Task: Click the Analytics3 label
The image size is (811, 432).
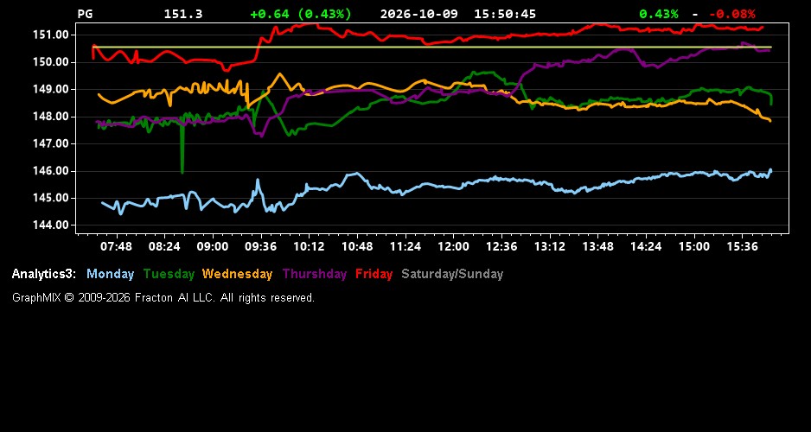Action: [x=44, y=275]
